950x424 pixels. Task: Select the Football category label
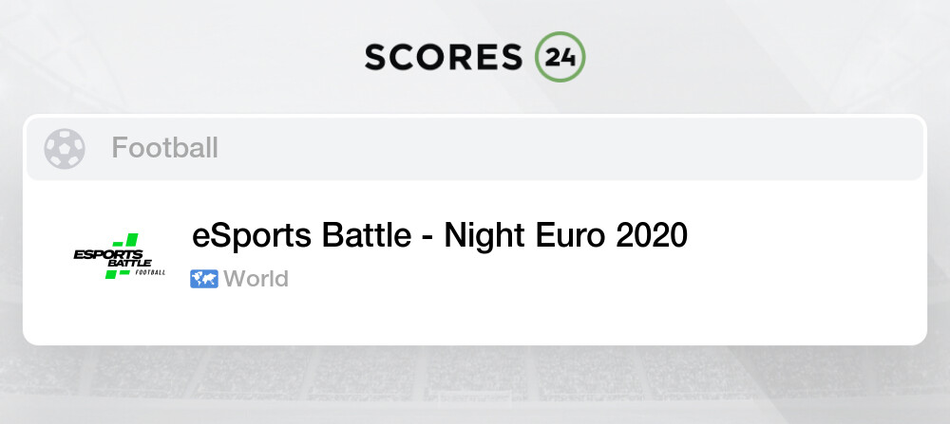164,148
